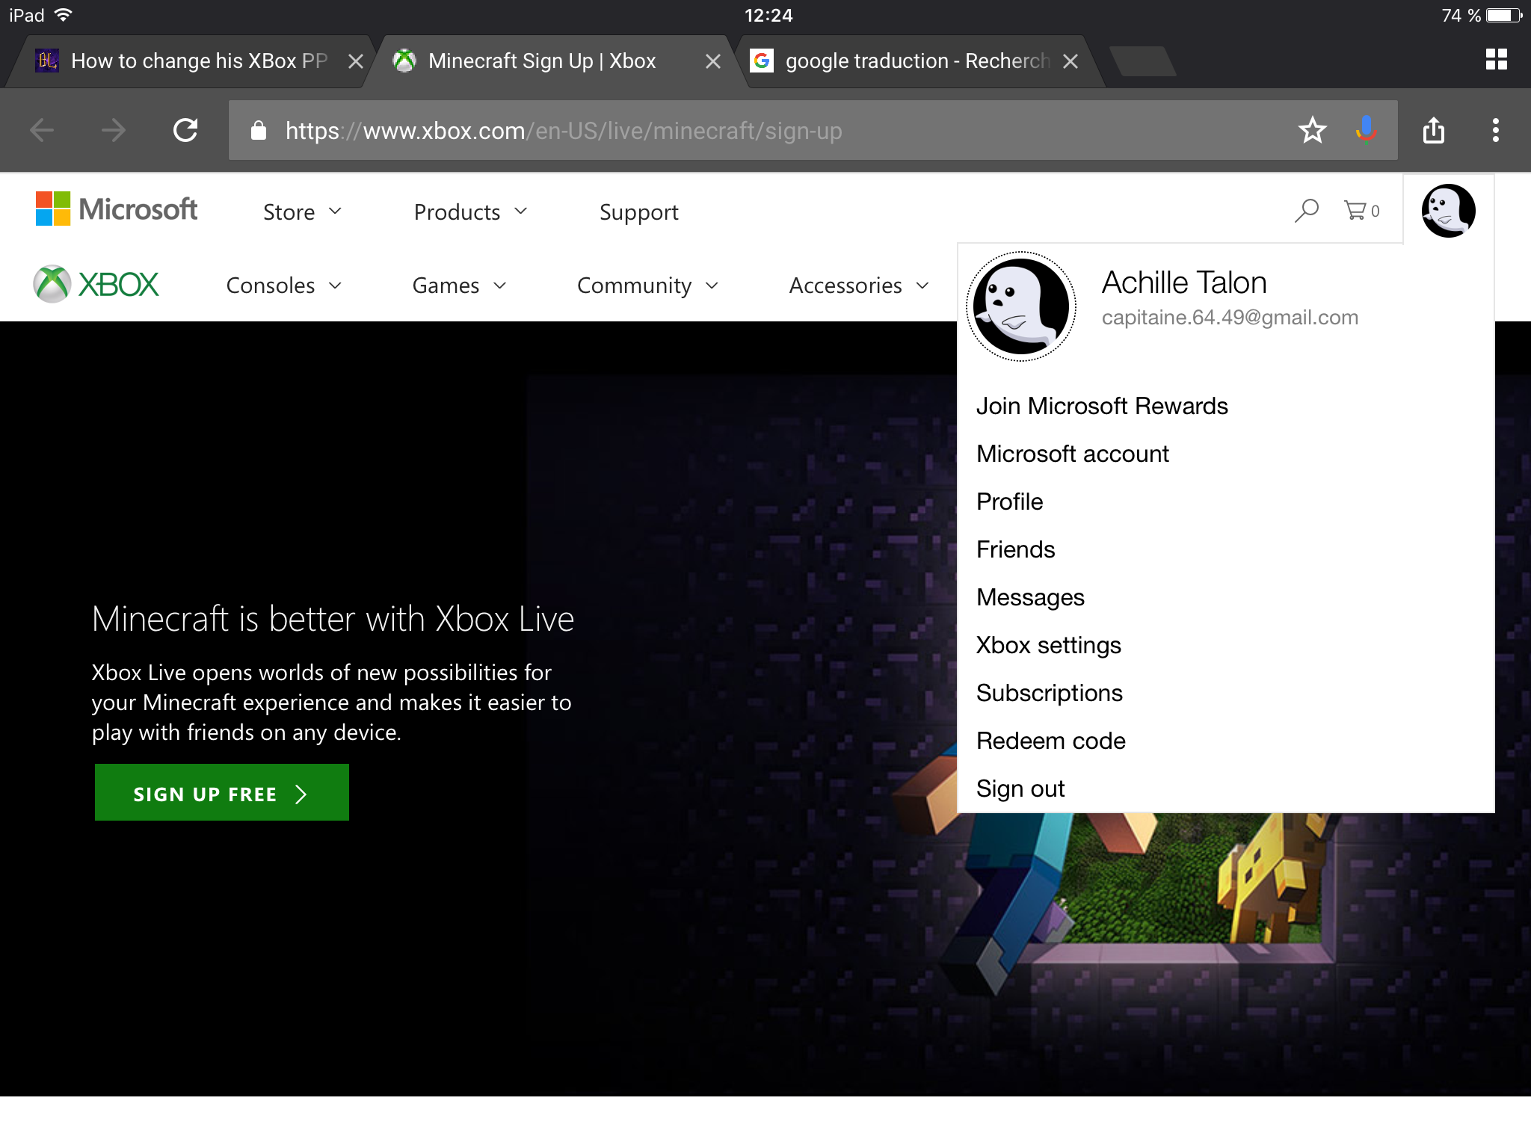Open Subscriptions in the account menu
Image resolution: width=1531 pixels, height=1148 pixels.
1050,693
